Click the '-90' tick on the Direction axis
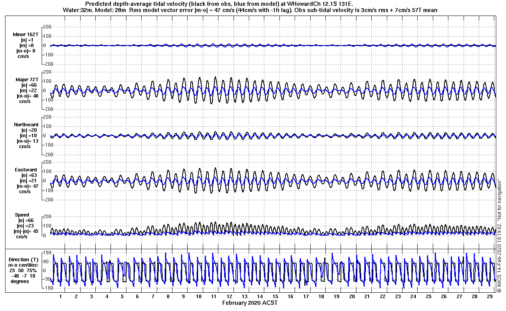 coord(47,279)
